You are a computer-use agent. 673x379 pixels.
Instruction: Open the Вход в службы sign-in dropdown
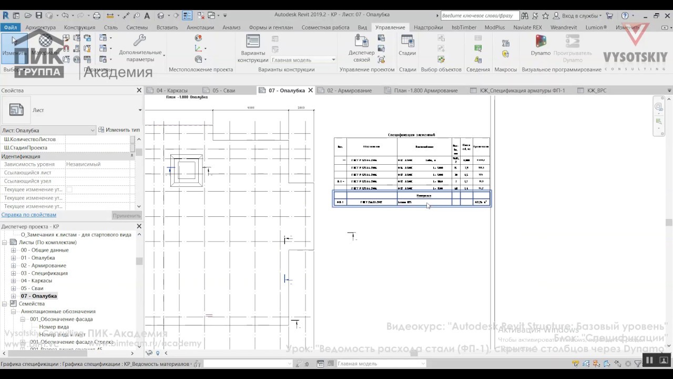[x=581, y=16]
